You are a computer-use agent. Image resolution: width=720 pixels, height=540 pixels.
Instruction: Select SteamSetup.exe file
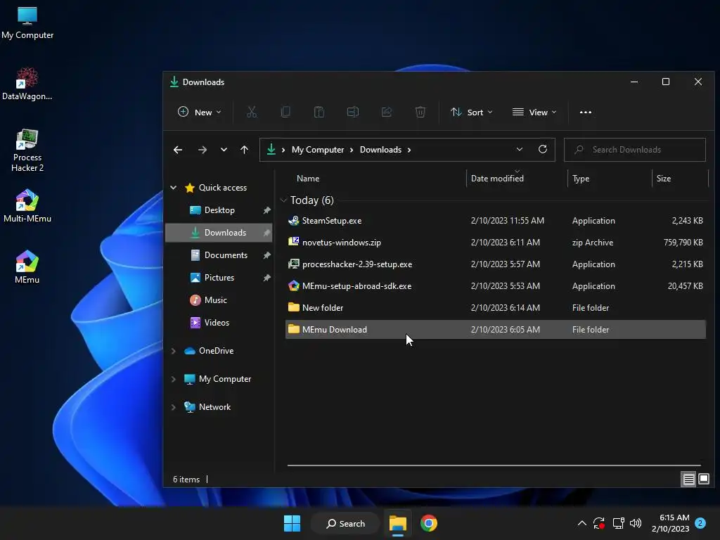coord(496,220)
